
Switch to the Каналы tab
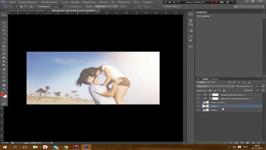(x=214, y=79)
